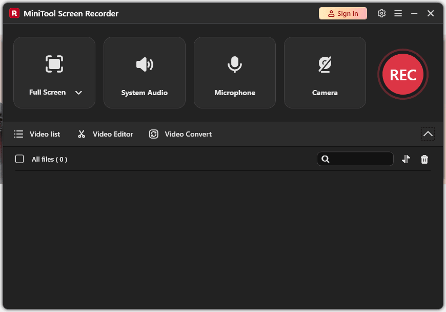Click the video search field
The height and width of the screenshot is (312, 446).
click(x=355, y=159)
